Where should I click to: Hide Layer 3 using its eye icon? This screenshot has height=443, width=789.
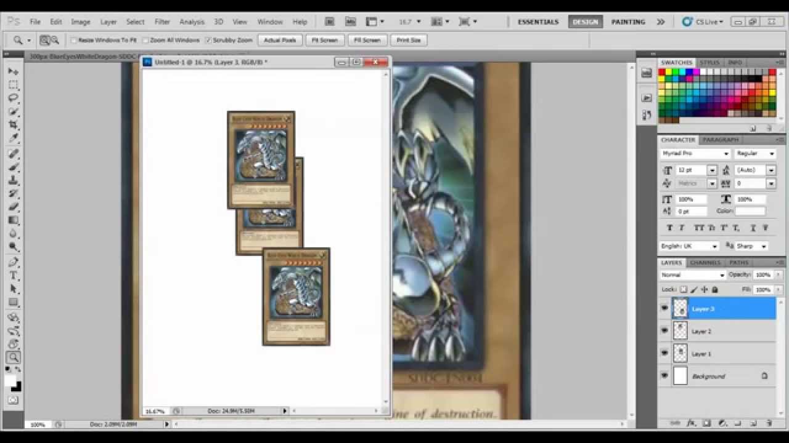click(664, 308)
